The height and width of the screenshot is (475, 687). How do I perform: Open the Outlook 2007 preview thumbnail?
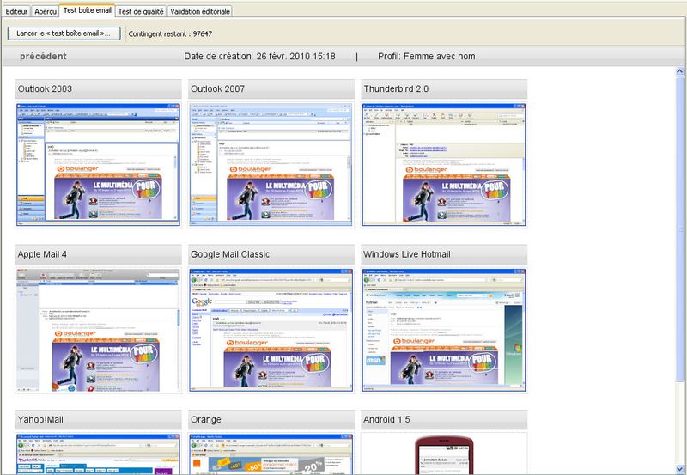(271, 165)
